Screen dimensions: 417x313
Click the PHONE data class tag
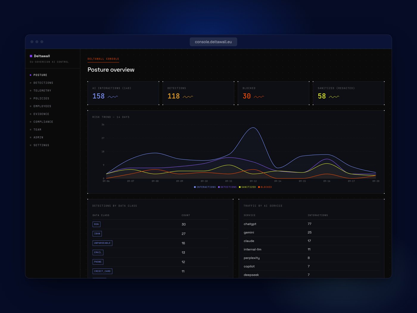click(98, 262)
